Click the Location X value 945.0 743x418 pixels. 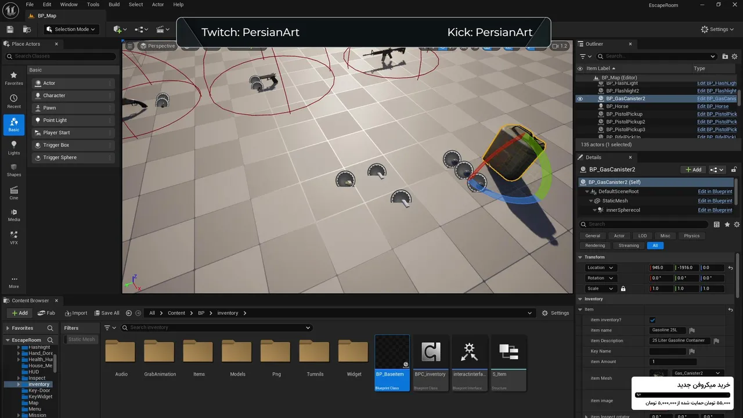tap(662, 268)
